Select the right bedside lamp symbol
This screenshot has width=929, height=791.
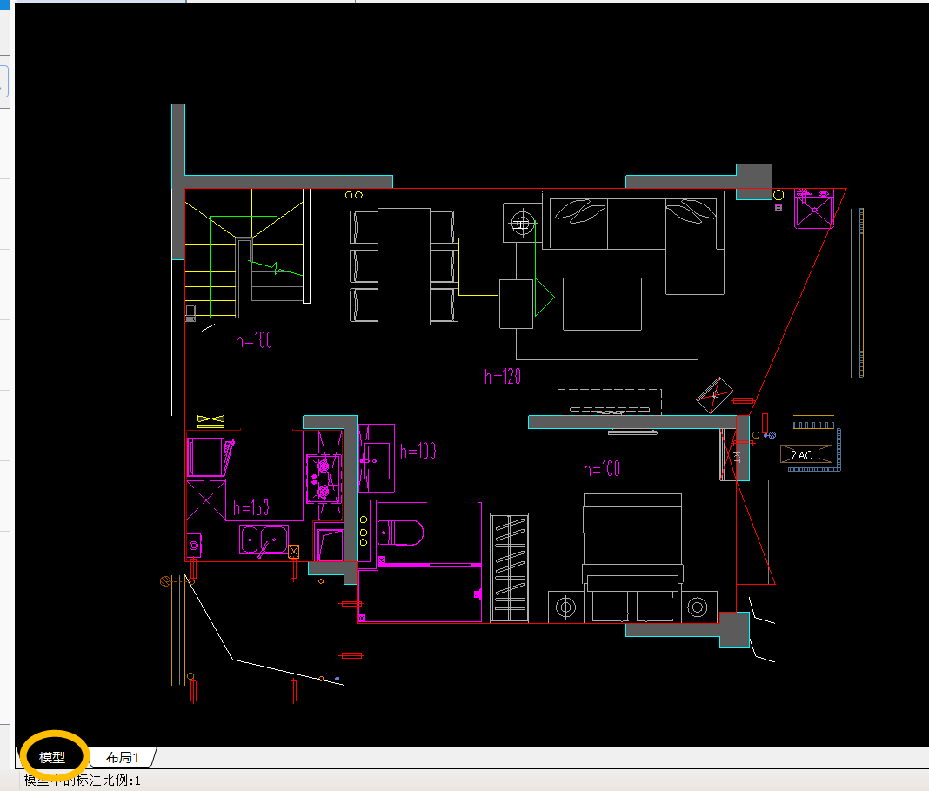[x=698, y=607]
